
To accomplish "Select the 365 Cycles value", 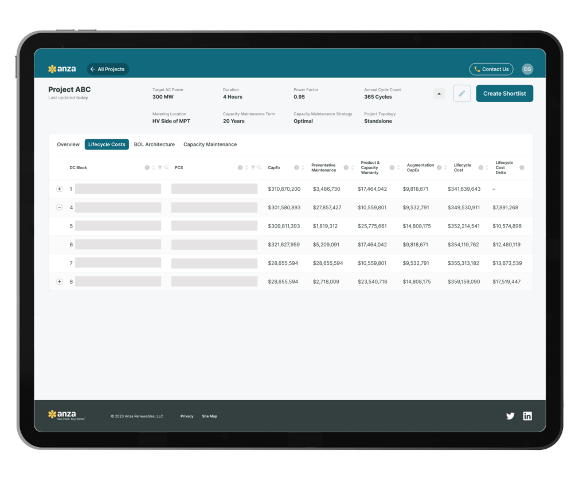I will point(378,97).
